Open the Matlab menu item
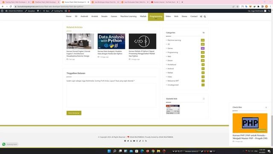Image resolution: width=273 pixels, height=154 pixels. click(x=143, y=16)
